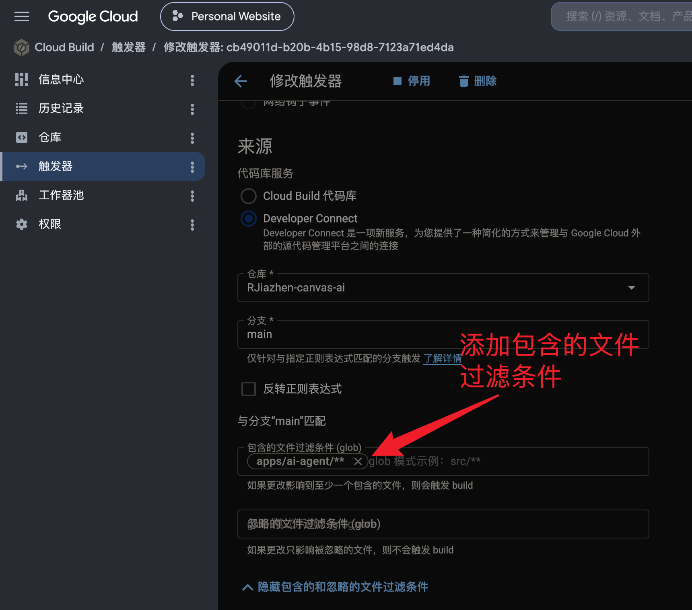Remove the apps/ai-agent/** chip

(358, 461)
